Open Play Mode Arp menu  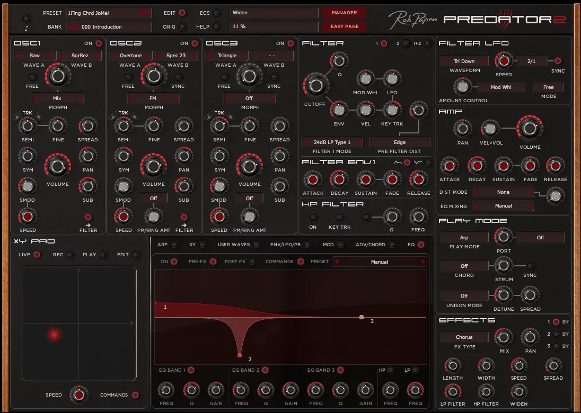(x=464, y=238)
